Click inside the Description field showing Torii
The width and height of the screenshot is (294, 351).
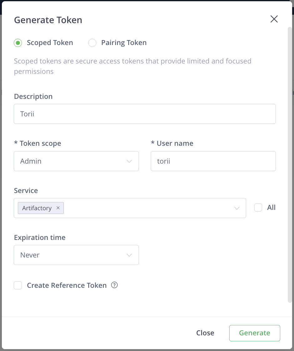(145, 114)
